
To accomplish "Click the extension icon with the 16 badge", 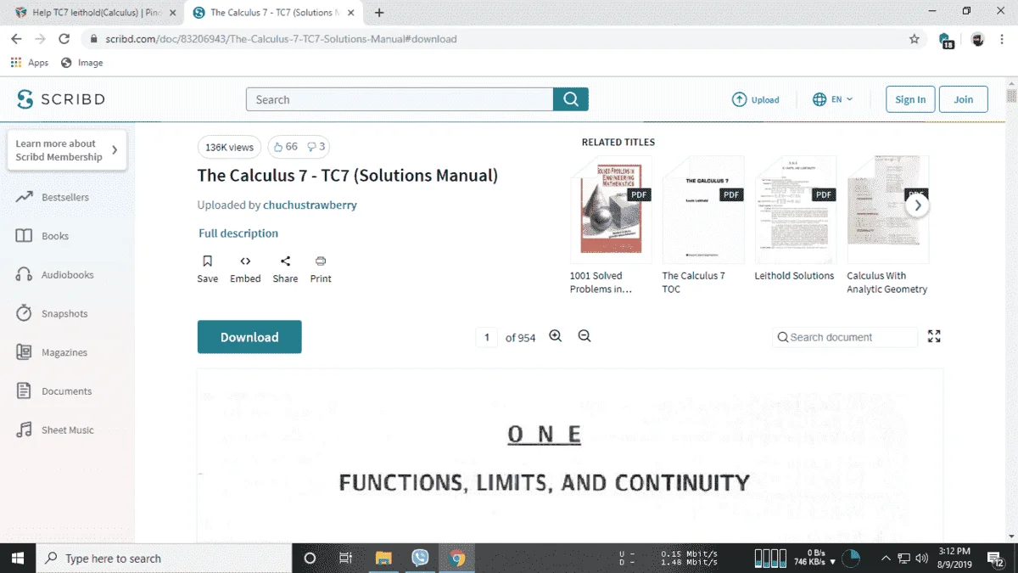I will tap(946, 40).
